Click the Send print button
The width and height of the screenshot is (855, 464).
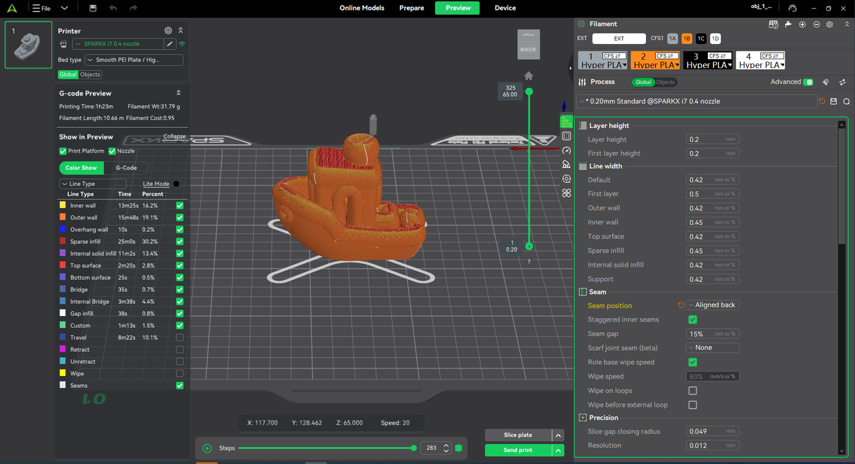pos(518,450)
